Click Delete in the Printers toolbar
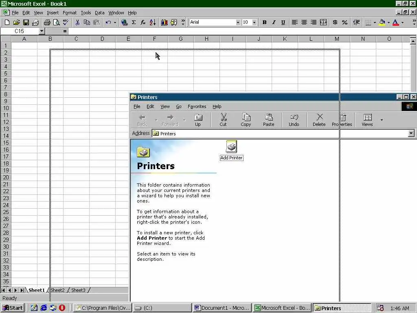 tap(319, 120)
